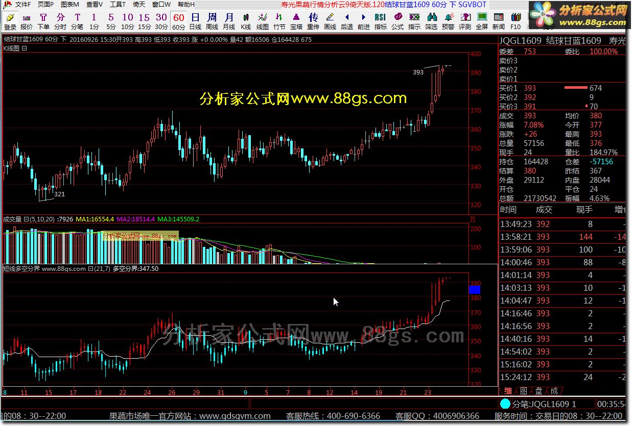Select the 15:24:12 trade row
The width and height of the screenshot is (632, 427).
point(563,377)
